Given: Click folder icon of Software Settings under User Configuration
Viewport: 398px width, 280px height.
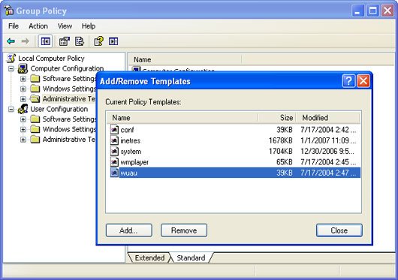Looking at the screenshot, I should click(x=35, y=119).
